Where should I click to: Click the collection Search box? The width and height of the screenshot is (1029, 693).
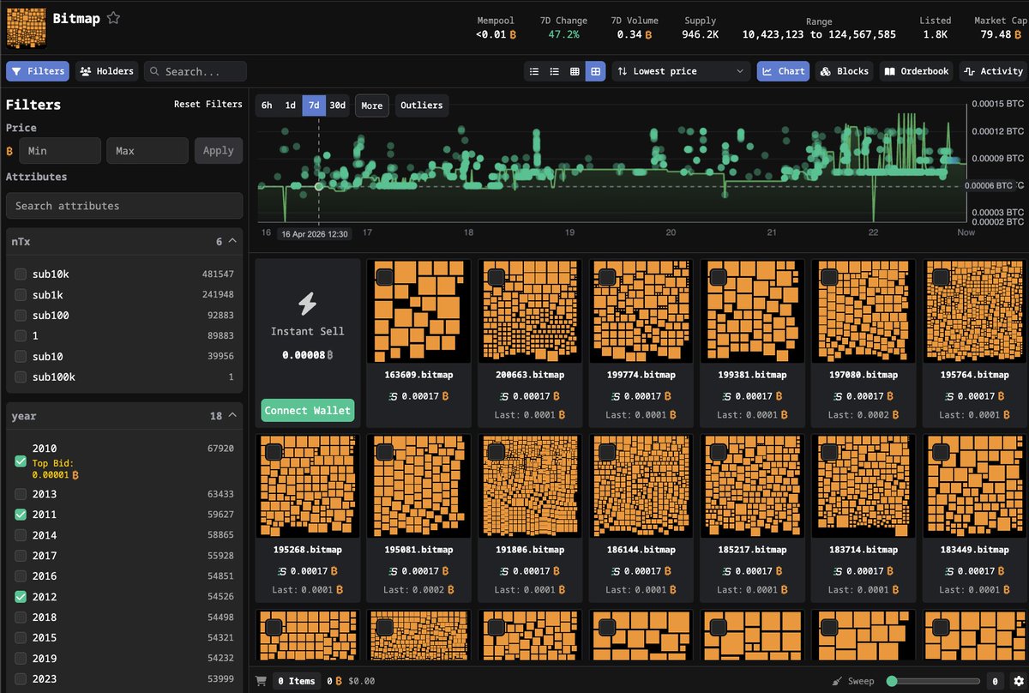(x=196, y=71)
